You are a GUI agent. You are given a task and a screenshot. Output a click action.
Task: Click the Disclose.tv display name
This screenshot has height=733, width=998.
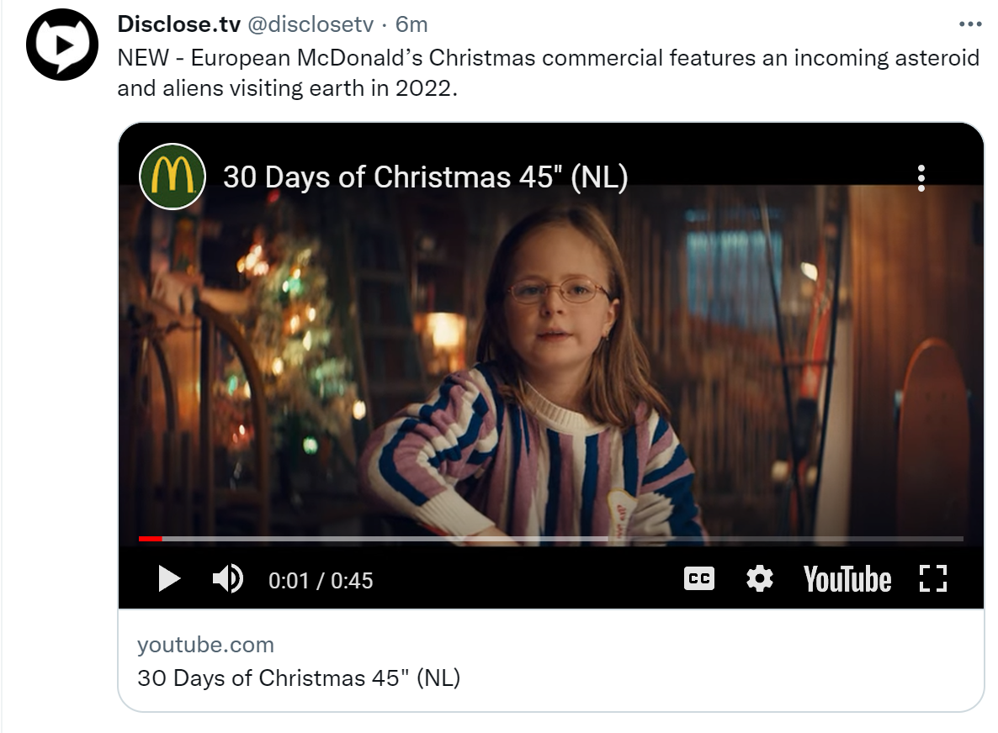coord(178,24)
